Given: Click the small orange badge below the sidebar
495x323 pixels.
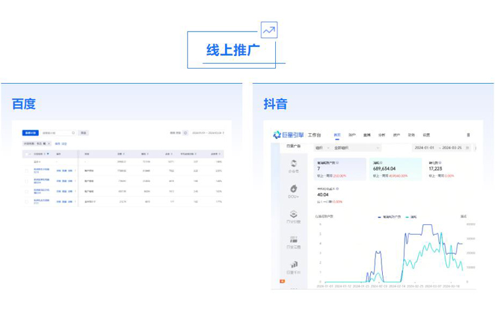Looking at the screenshot, I should point(282,281).
